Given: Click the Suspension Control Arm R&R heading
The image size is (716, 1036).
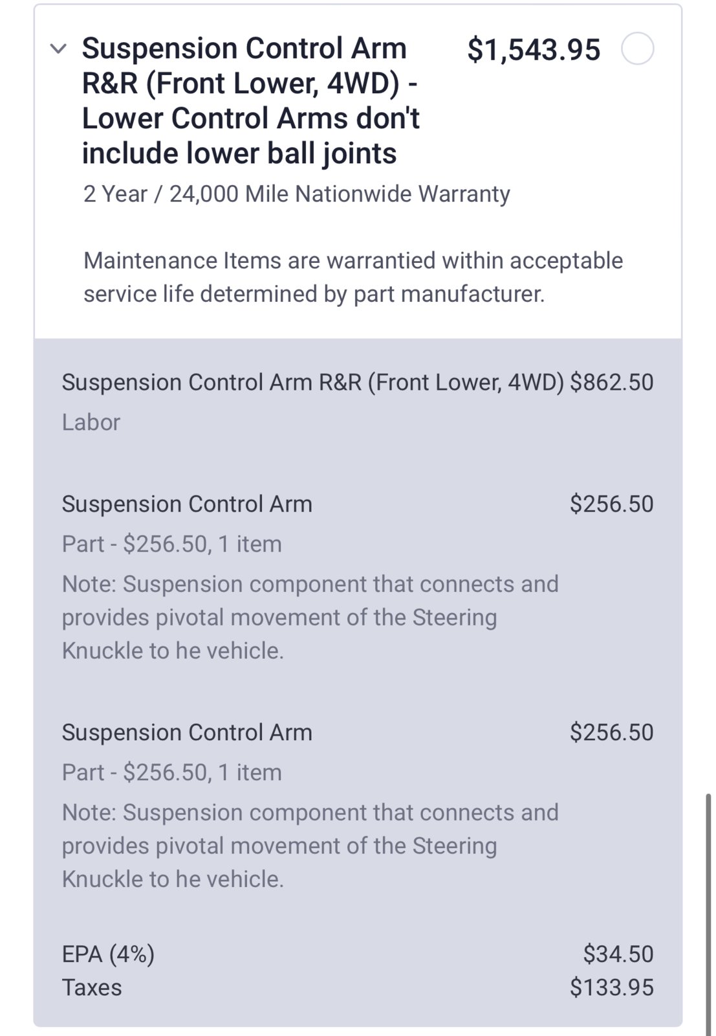Looking at the screenshot, I should coord(251,101).
